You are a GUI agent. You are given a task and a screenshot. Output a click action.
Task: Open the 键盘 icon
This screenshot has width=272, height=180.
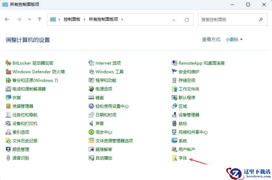pos(91,97)
